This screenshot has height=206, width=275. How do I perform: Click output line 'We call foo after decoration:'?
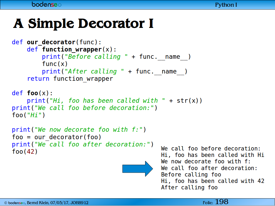[209, 168]
